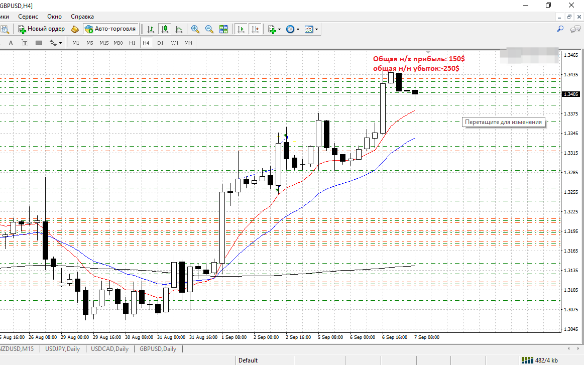Click the '7 Sep 08:00' time label
Screen dimensions: 584x365
click(427, 337)
